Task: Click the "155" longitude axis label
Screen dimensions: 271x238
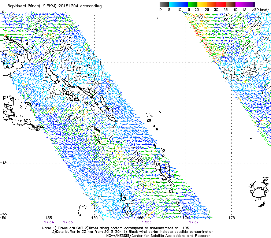Action: (x=49, y=218)
